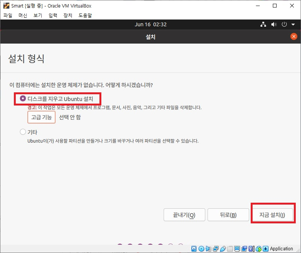The width and height of the screenshot is (301, 253).
Task: Close the installer with orange X button
Action: pos(294,36)
